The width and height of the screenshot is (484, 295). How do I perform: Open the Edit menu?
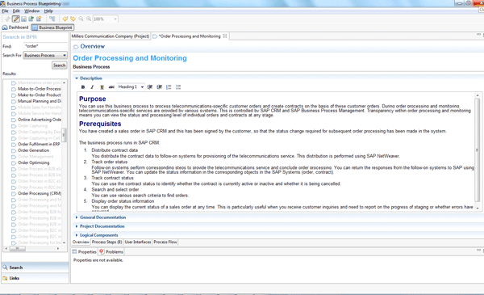[x=16, y=11]
